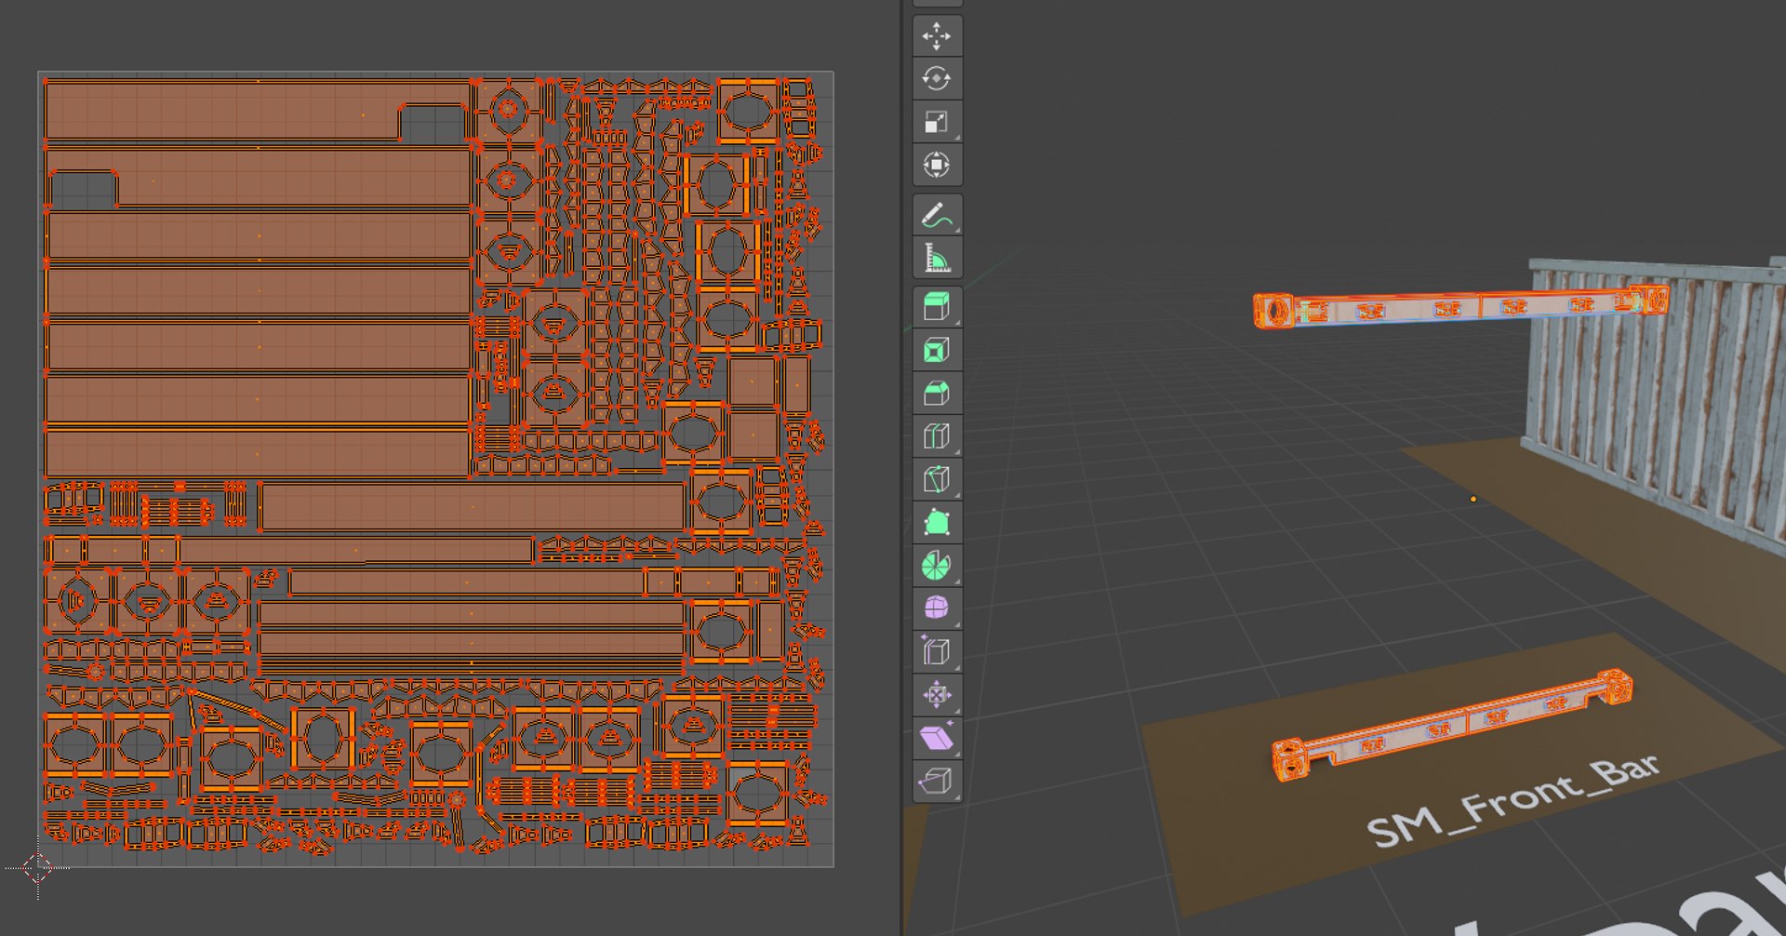Select the Extrude Region tool
Screen dimensions: 1786x936
pos(937,307)
